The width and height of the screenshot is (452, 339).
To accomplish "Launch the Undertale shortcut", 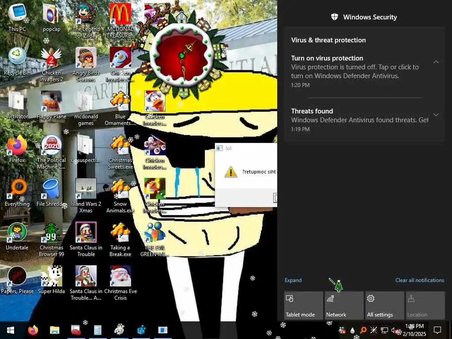I will click(x=17, y=237).
